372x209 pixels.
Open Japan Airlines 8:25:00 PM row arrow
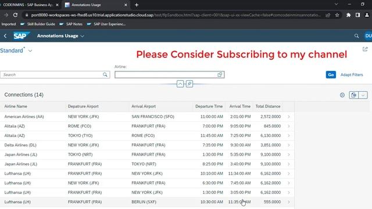pyautogui.click(x=289, y=164)
